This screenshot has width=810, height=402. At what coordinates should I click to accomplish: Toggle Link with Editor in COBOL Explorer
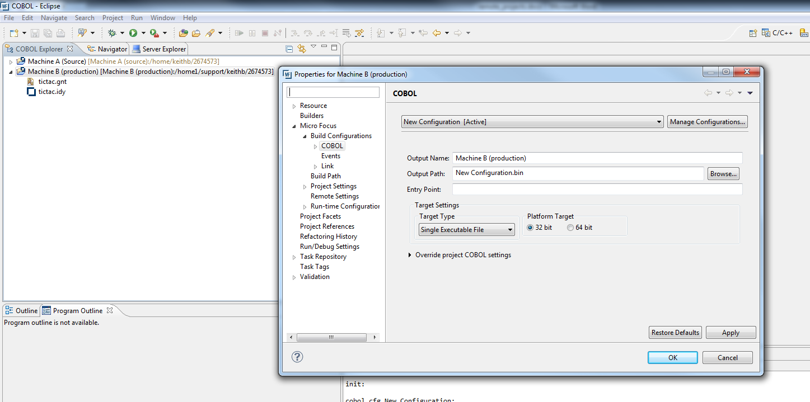[x=302, y=49]
